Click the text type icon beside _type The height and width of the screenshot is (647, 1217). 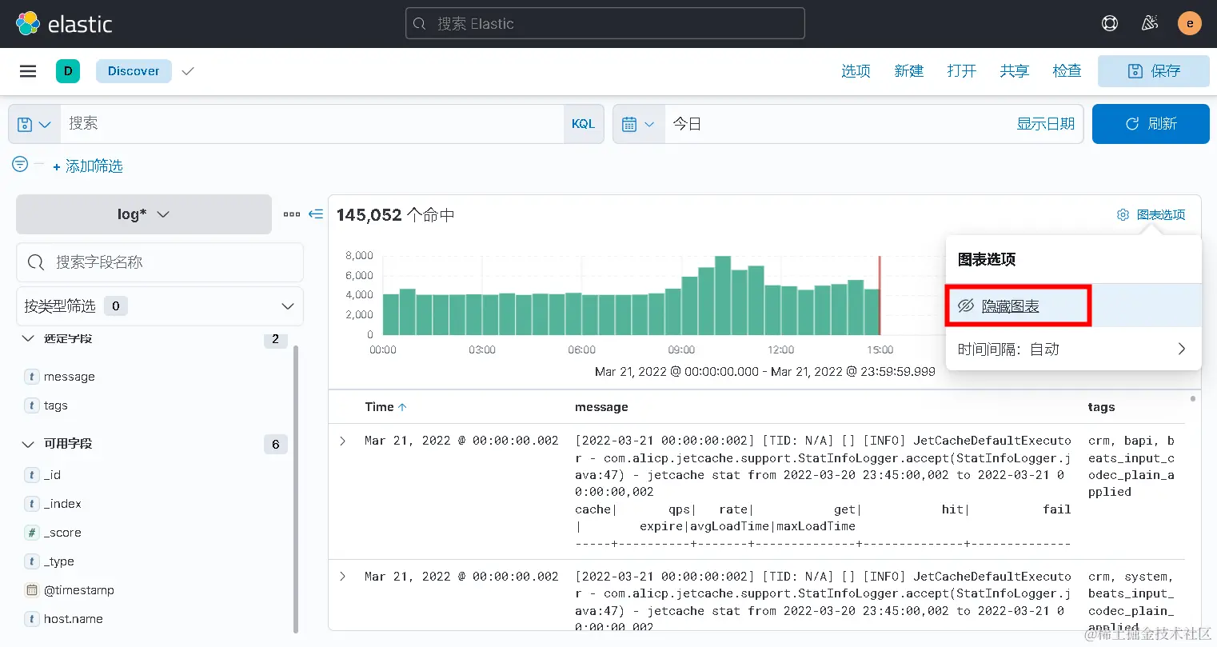[32, 561]
